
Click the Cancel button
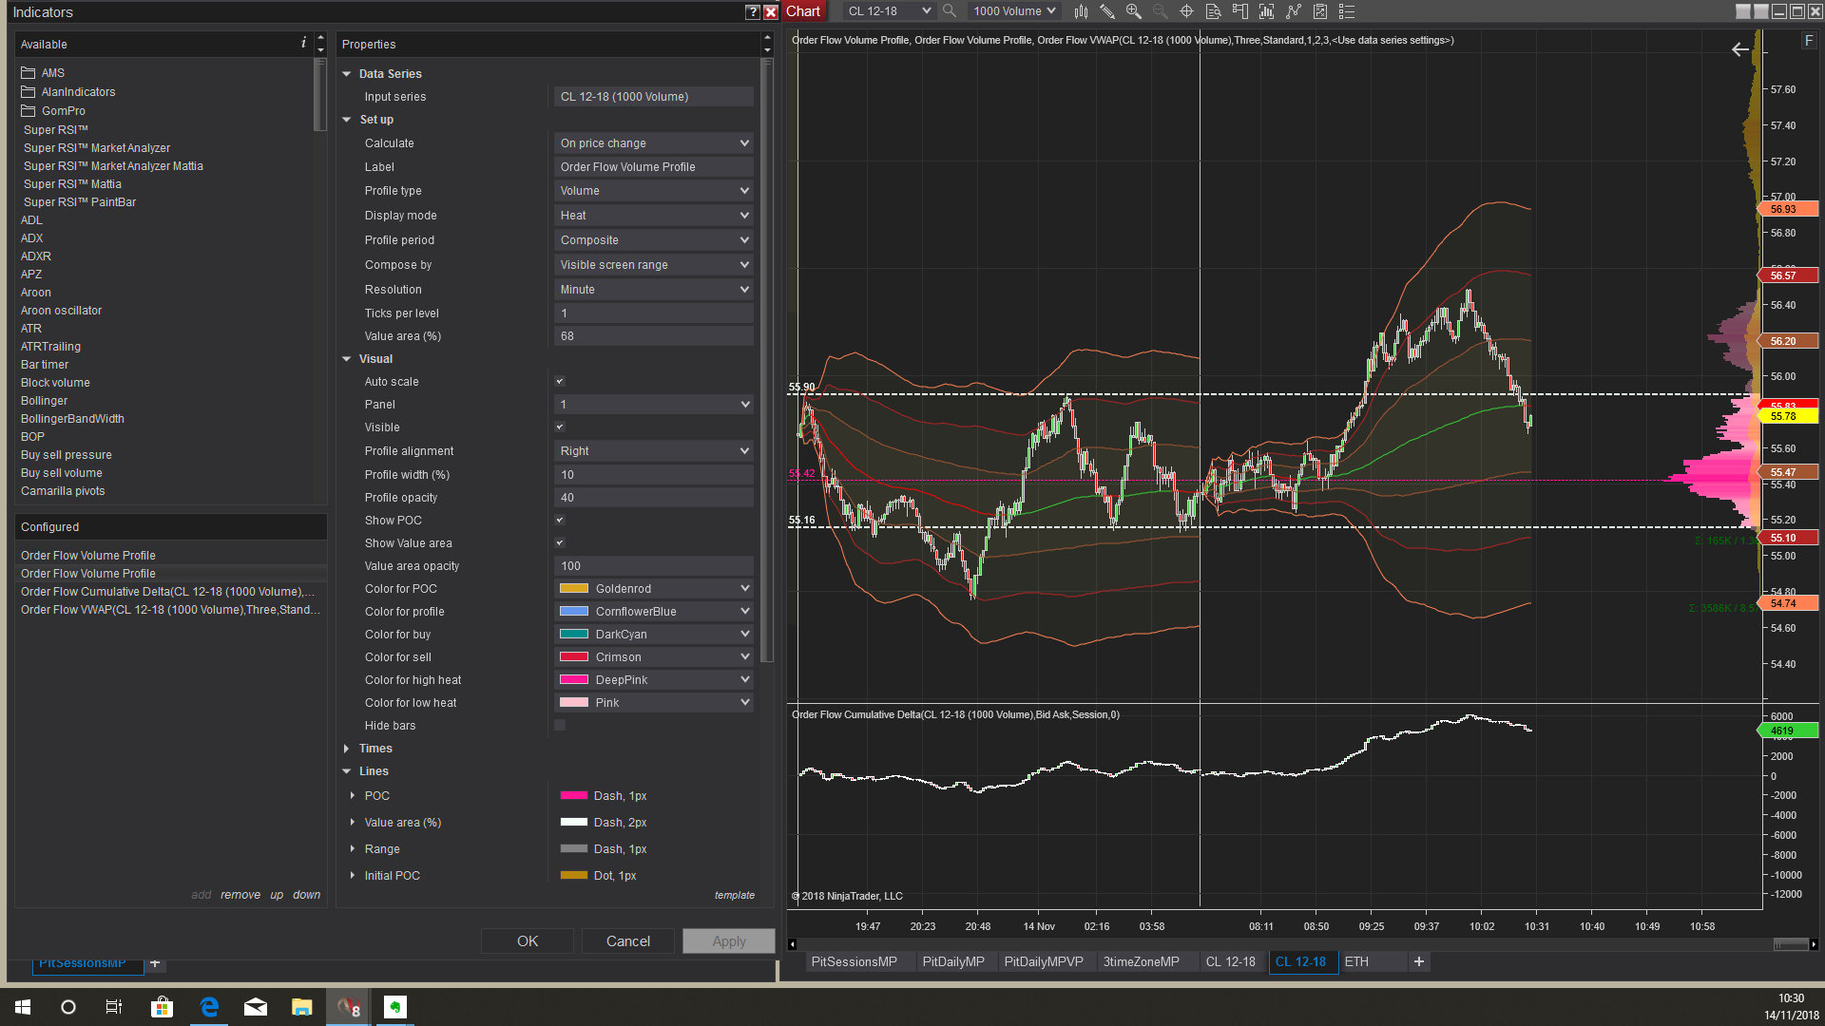coord(627,940)
